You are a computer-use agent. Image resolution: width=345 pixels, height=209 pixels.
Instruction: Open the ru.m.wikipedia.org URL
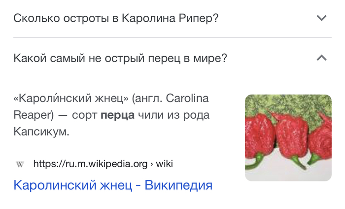(x=90, y=164)
